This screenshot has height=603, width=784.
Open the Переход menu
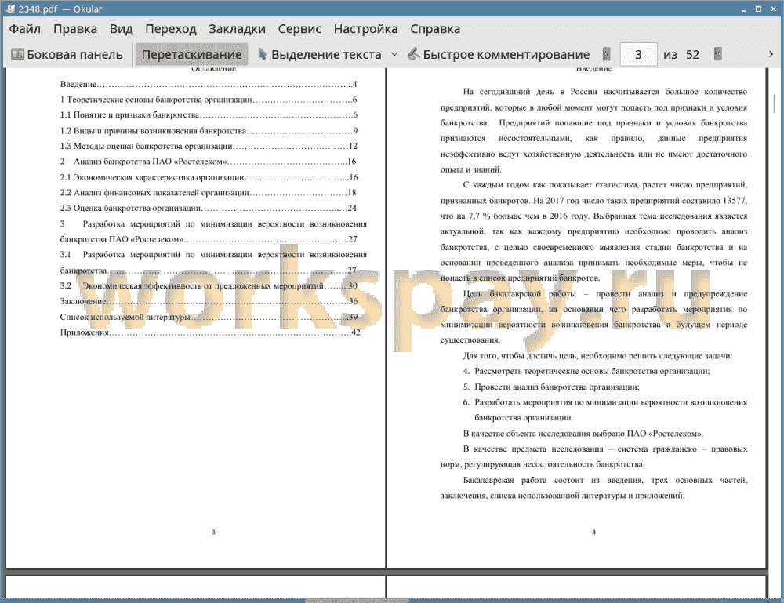170,29
